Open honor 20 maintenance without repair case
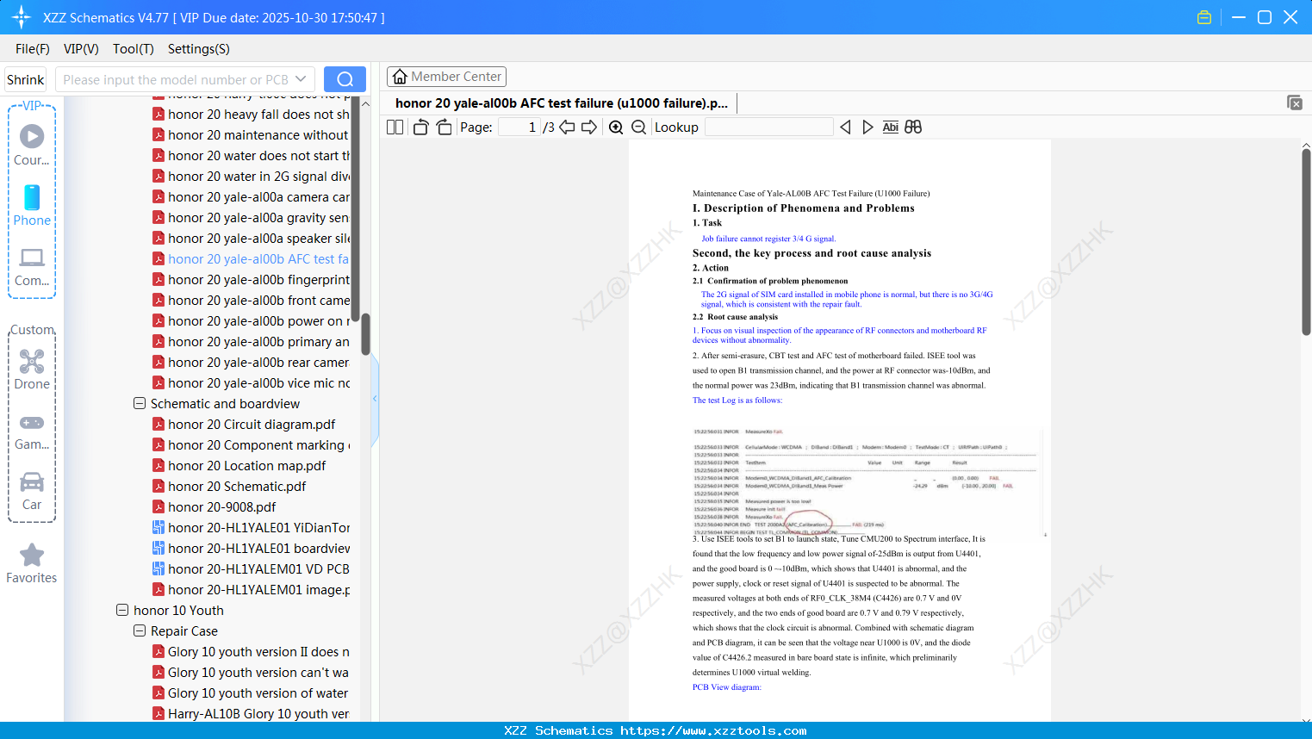Image resolution: width=1312 pixels, height=739 pixels. click(252, 135)
